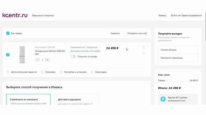Click the Код товара: 1284104 text
The width and height of the screenshot is (206, 115).
[45, 47]
